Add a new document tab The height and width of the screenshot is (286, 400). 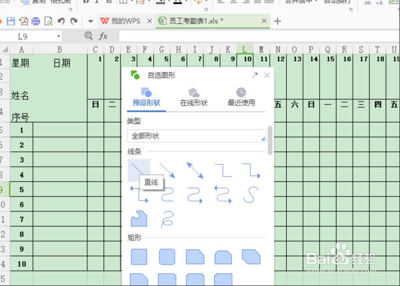click(277, 21)
